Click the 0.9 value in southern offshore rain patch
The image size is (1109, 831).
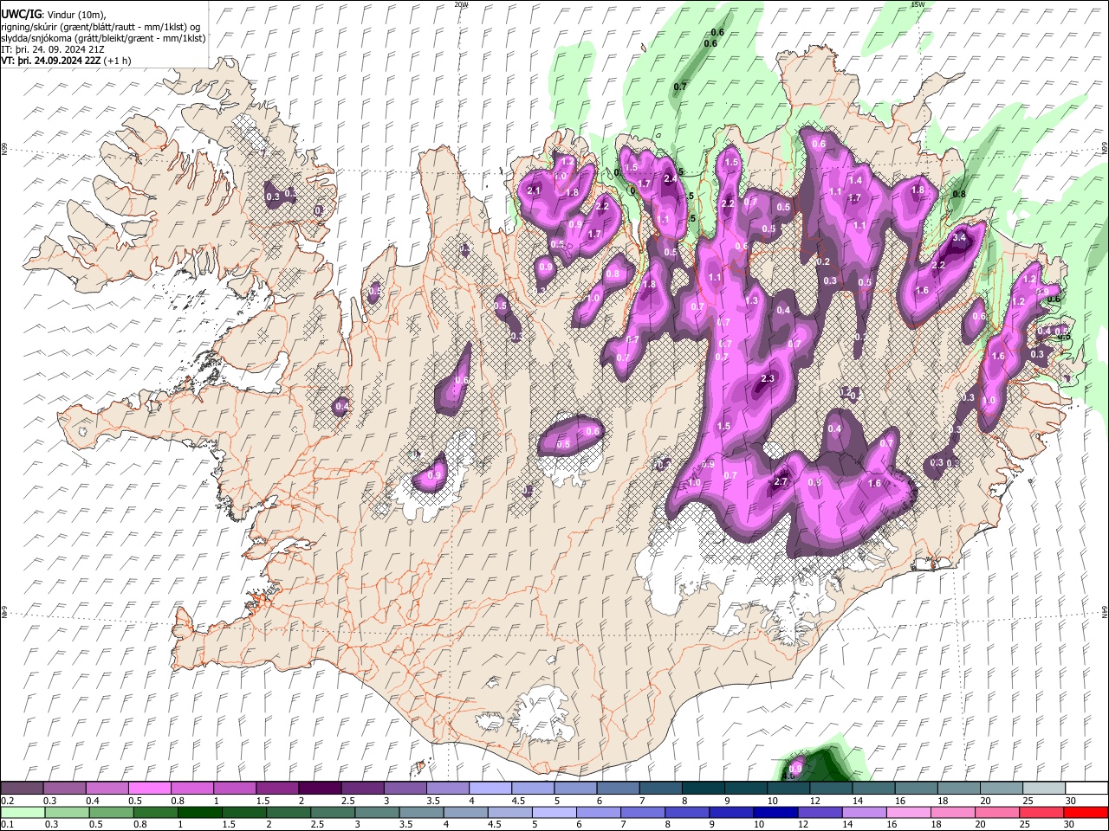795,768
